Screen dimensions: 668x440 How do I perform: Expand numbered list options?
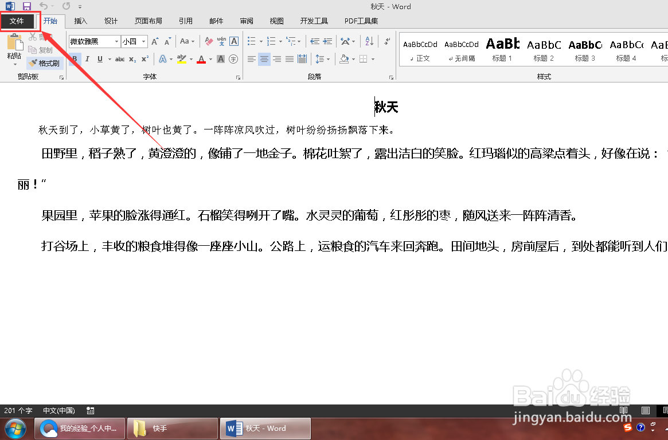coord(280,41)
